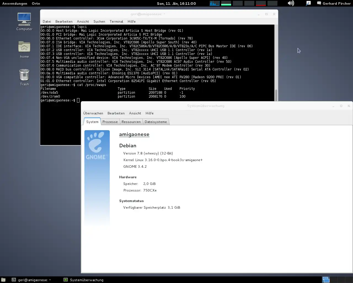Screen dimensions: 353x283
Task: Open Bearbeiten menu in Systemüberwachung
Action: 116,113
